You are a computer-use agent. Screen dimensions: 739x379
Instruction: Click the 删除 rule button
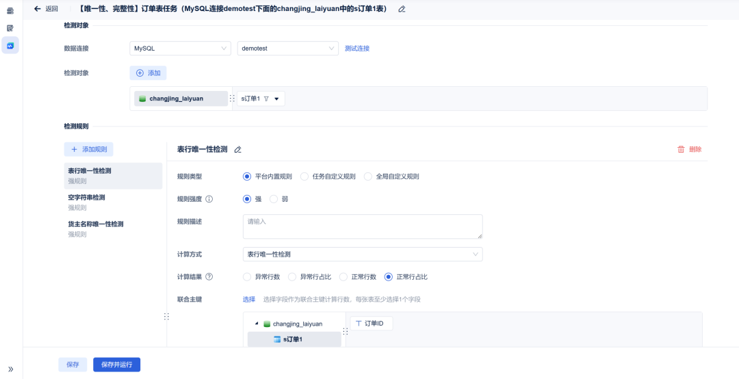[695, 149]
